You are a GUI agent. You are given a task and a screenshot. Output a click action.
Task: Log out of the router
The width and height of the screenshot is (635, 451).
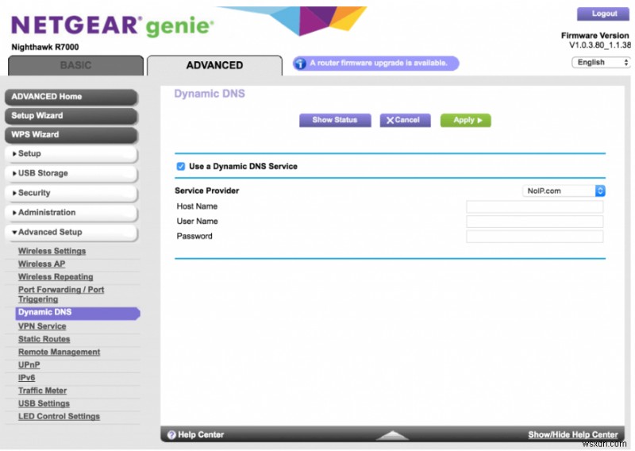pyautogui.click(x=602, y=13)
